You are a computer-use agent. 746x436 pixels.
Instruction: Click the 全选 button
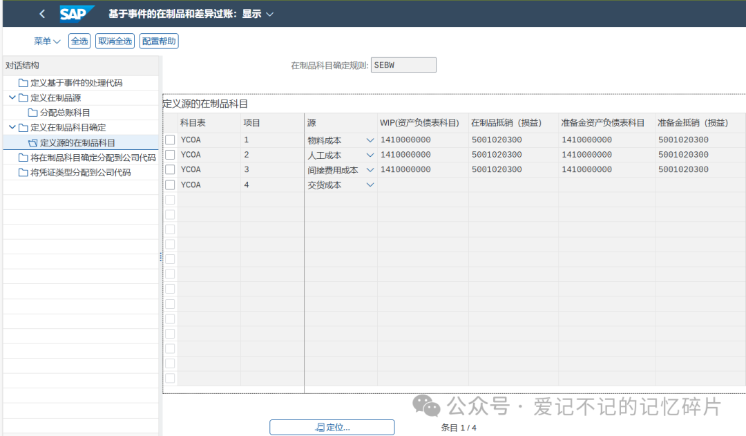tap(79, 41)
